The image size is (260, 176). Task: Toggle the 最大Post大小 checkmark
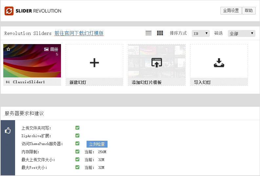tap(77, 167)
